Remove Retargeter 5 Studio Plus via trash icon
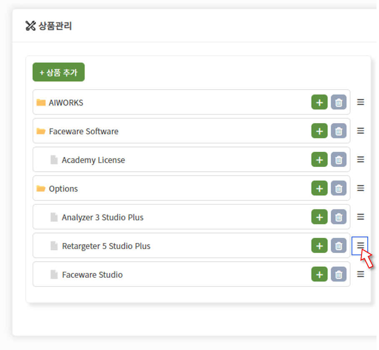 (x=338, y=246)
